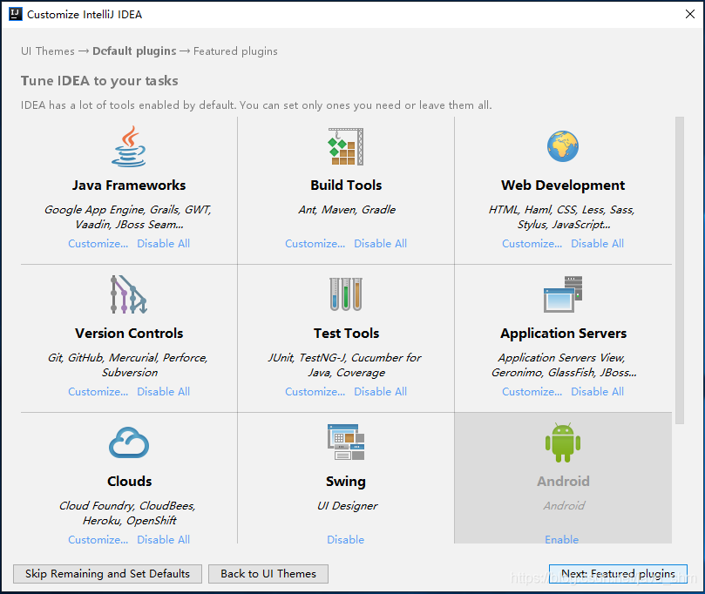Screen dimensions: 705x594
Task: Disable the Swing UI Designer plugin
Action: [x=345, y=540]
